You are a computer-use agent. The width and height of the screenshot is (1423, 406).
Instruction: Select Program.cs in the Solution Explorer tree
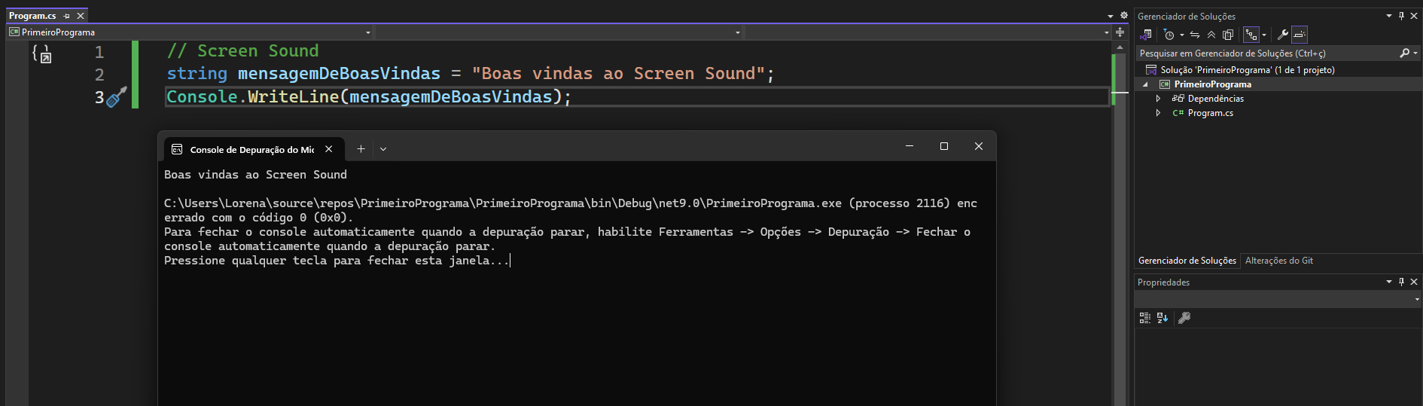1210,113
